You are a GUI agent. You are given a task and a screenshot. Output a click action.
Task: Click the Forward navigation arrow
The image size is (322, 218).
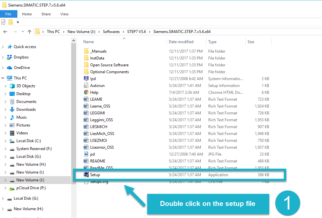(15, 32)
